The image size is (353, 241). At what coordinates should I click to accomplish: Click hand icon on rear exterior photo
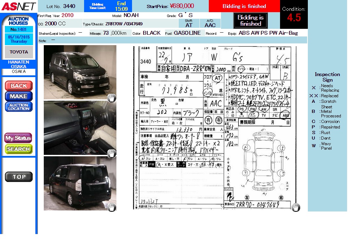click(111, 207)
